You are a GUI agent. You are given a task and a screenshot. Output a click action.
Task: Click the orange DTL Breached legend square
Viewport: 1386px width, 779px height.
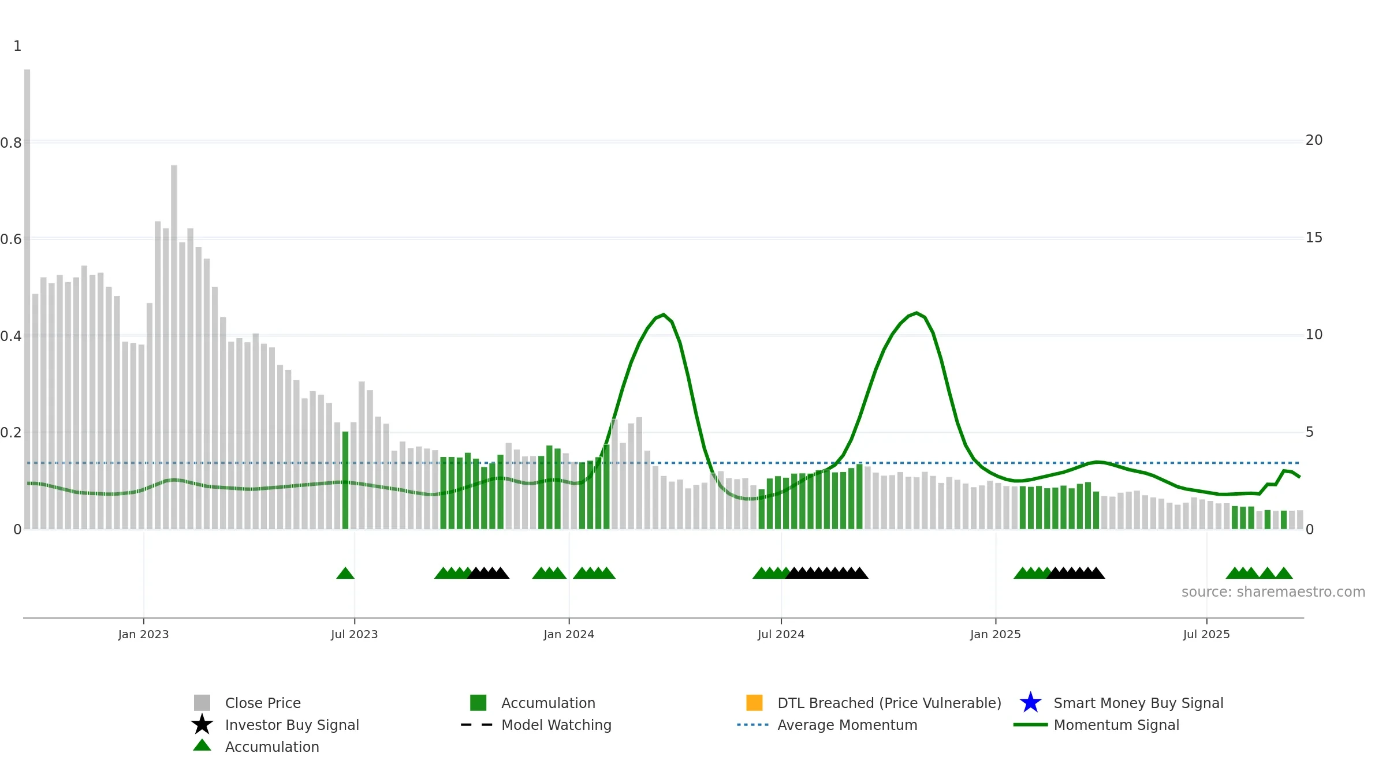click(754, 702)
